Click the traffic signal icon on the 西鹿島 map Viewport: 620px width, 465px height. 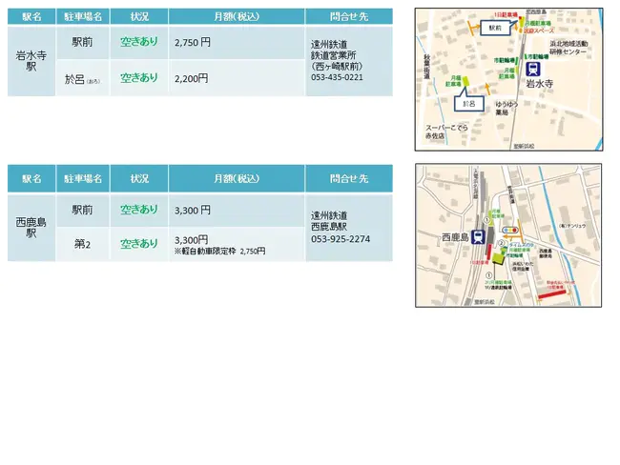[x=509, y=230]
